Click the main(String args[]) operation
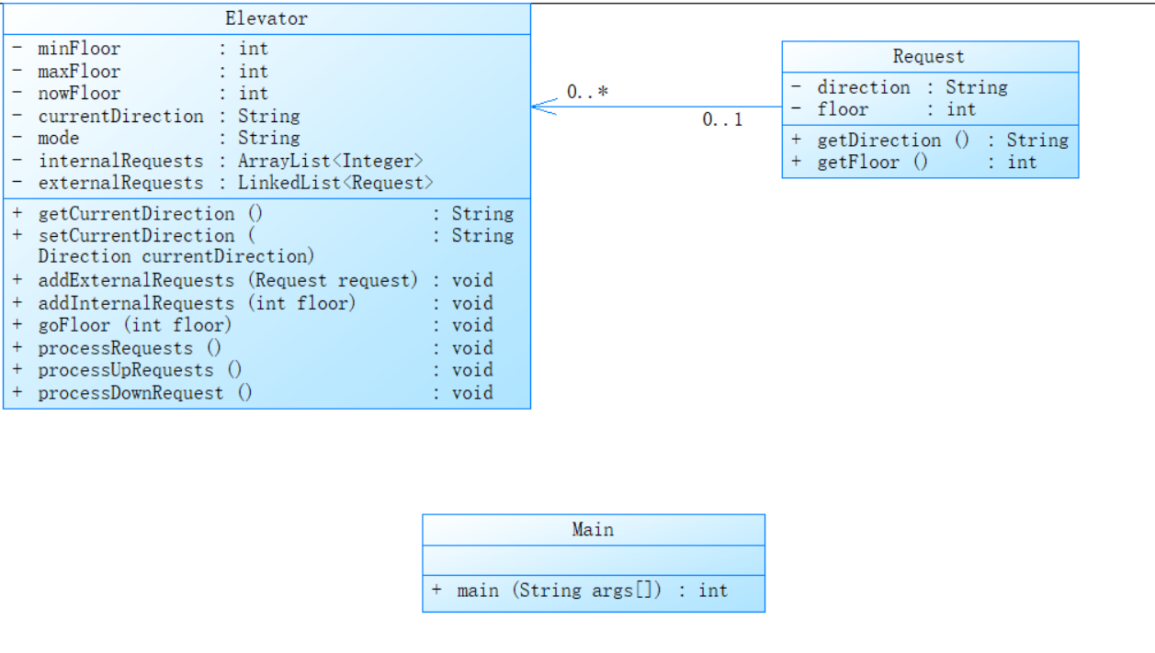The height and width of the screenshot is (653, 1155). click(x=560, y=591)
